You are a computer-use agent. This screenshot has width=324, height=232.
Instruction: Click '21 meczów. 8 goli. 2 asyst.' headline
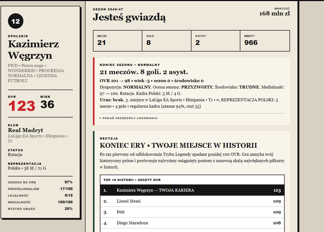coord(144,72)
